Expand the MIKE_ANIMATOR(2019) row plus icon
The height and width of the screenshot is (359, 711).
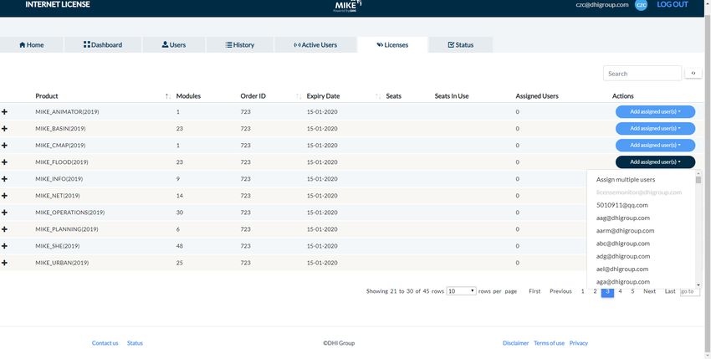coord(4,111)
